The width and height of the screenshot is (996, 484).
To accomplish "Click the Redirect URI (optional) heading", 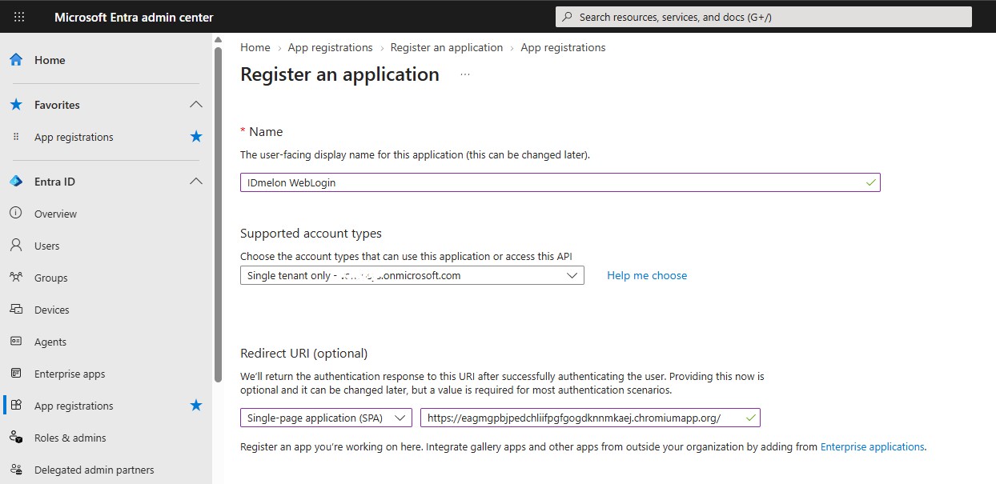I will click(x=304, y=354).
